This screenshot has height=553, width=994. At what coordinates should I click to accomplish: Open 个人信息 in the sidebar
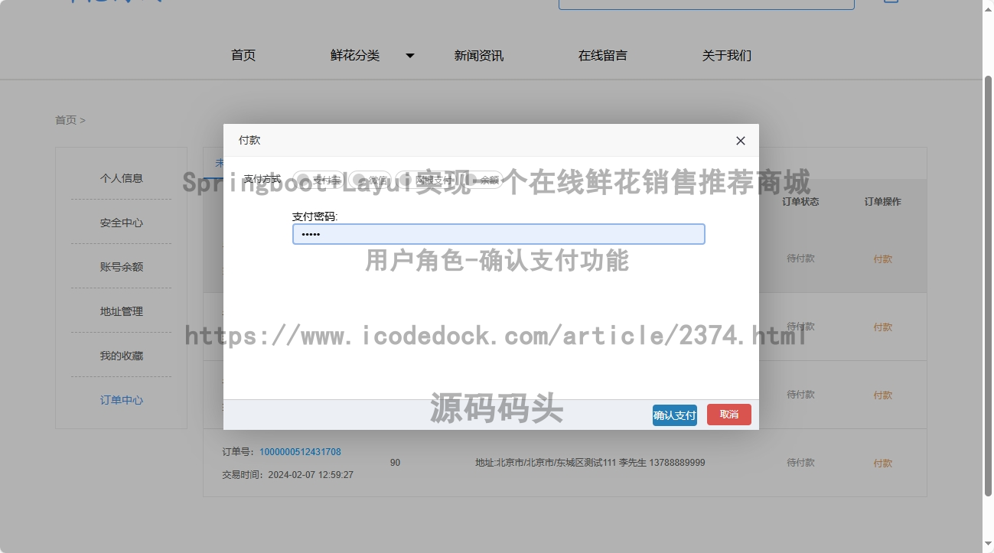(x=122, y=178)
